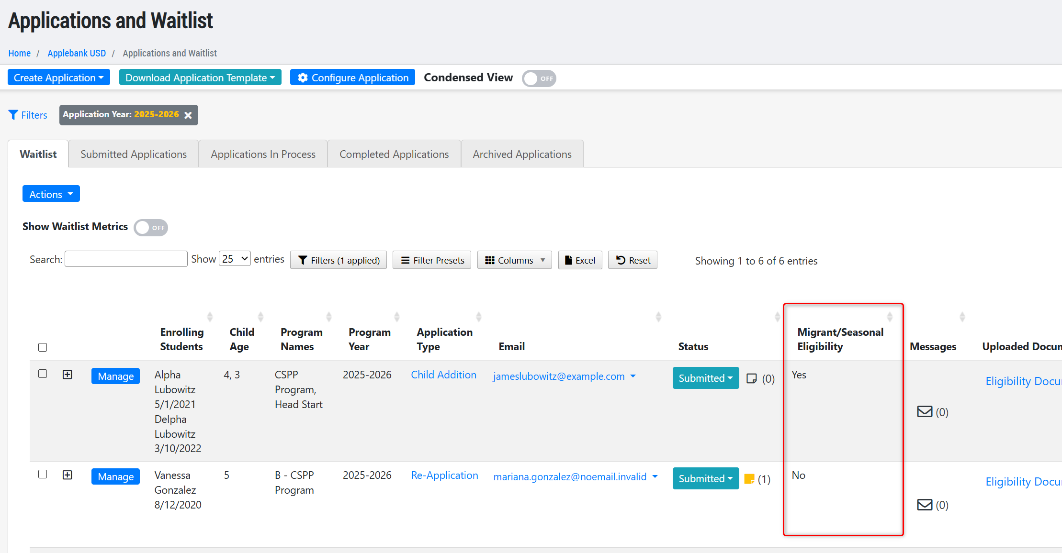Image resolution: width=1062 pixels, height=553 pixels.
Task: Open messages envelope in Alpha Lubowitz row
Action: click(925, 412)
